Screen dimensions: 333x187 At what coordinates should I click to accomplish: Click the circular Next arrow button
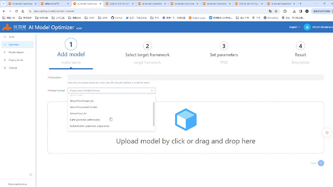tap(321, 163)
